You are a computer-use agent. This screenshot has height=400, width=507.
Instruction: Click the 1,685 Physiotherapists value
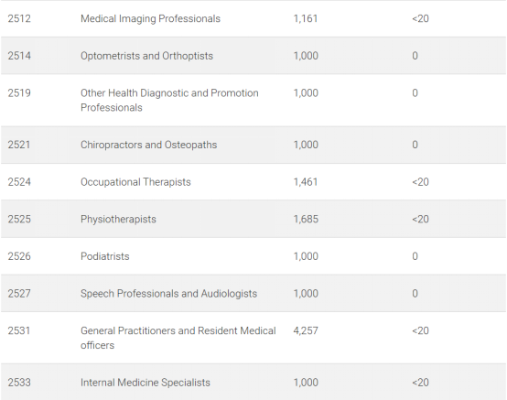(306, 219)
